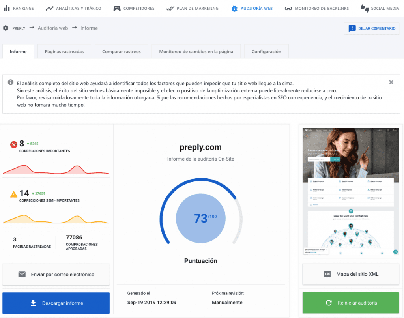Viewport: 404px width, 318px height.
Task: Click the preply.com site title
Action: pyautogui.click(x=200, y=147)
